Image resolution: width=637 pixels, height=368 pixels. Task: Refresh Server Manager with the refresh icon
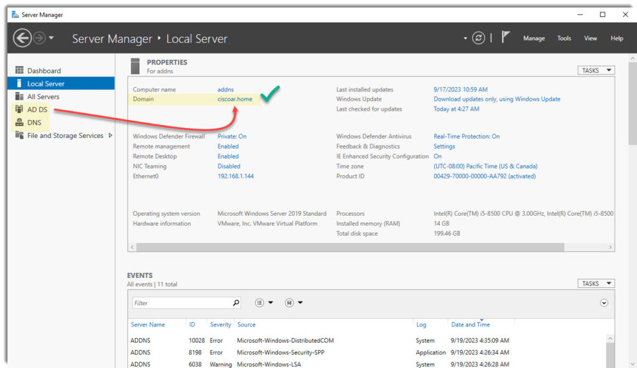pyautogui.click(x=478, y=38)
